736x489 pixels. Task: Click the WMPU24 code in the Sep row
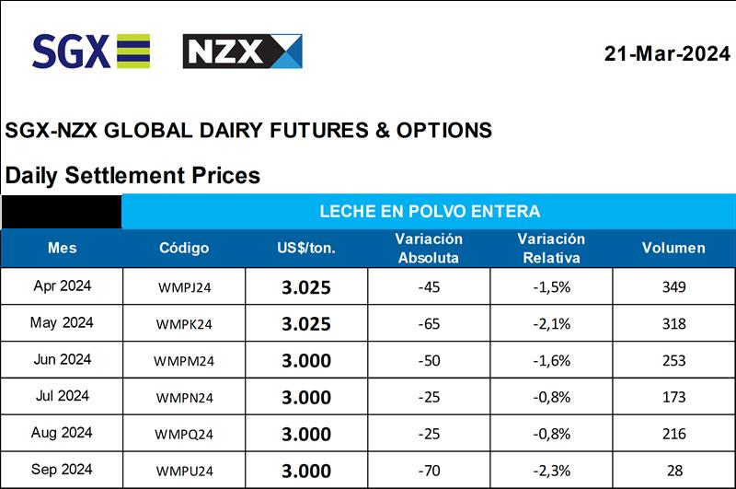click(x=184, y=472)
